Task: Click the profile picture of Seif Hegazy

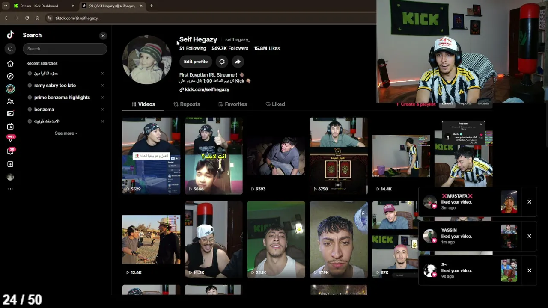Action: point(147,59)
